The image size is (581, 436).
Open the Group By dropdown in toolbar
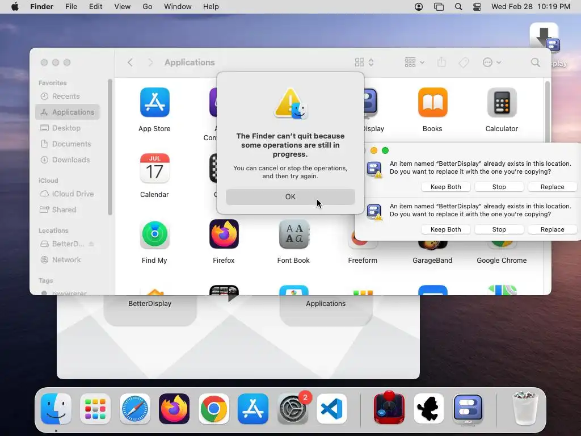pyautogui.click(x=414, y=62)
